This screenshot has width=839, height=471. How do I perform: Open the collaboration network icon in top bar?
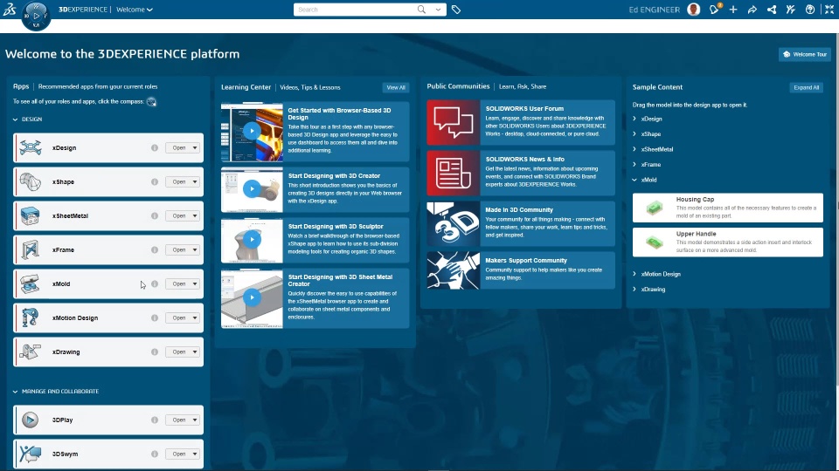tap(772, 9)
